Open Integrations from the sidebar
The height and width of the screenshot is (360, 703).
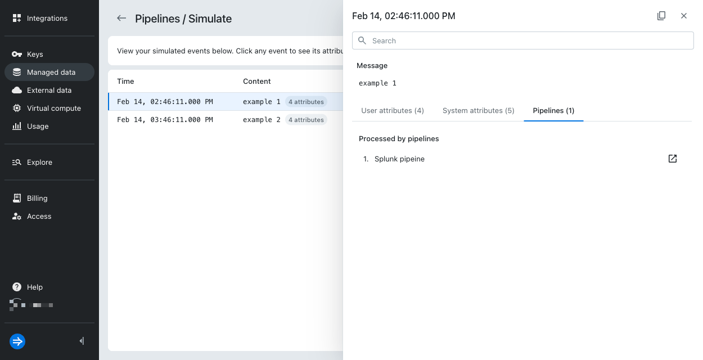49,18
